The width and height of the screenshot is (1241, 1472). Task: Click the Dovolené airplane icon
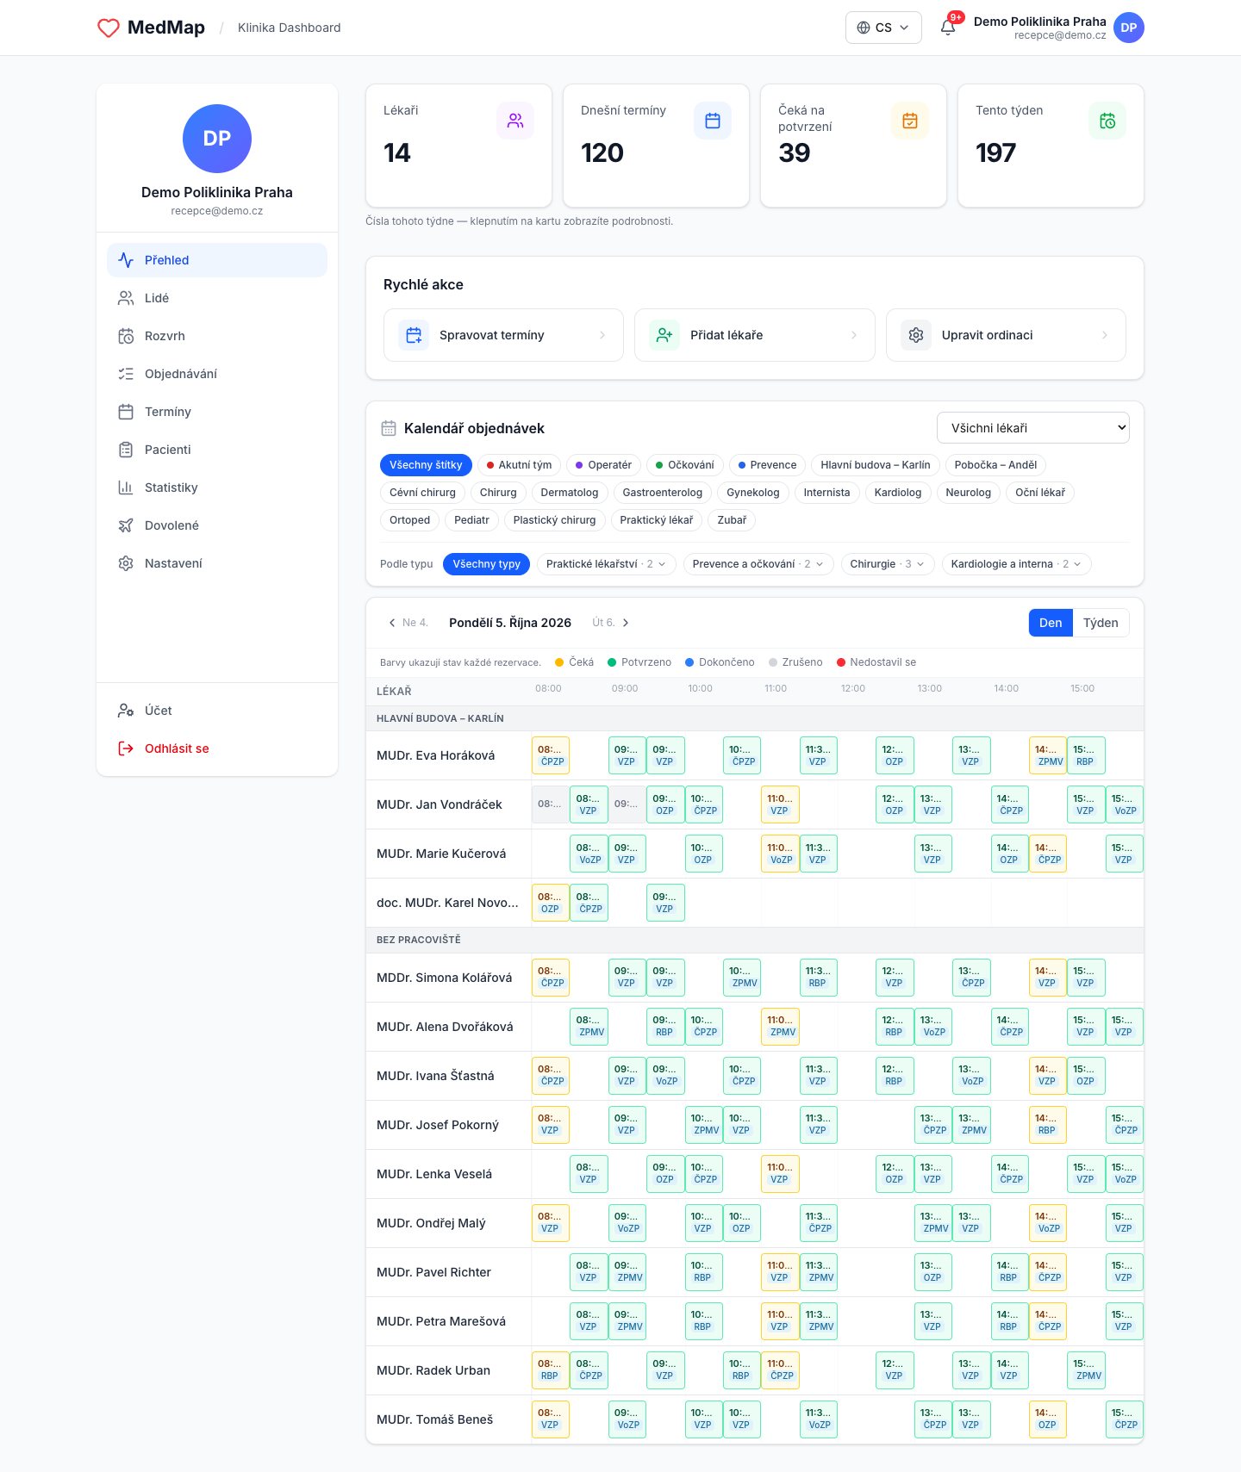pos(126,525)
